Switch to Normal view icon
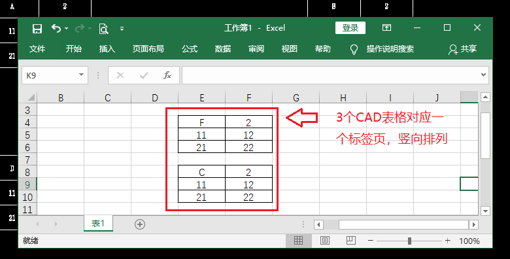The image size is (510, 259). [298, 241]
